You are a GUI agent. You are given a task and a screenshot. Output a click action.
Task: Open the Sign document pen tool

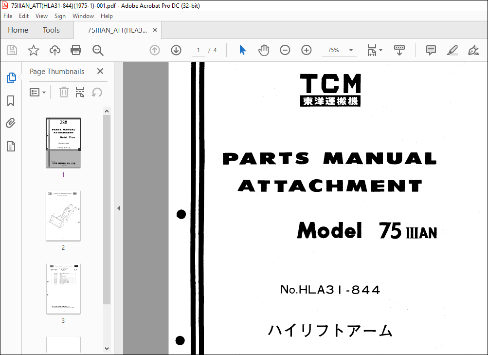coord(473,50)
